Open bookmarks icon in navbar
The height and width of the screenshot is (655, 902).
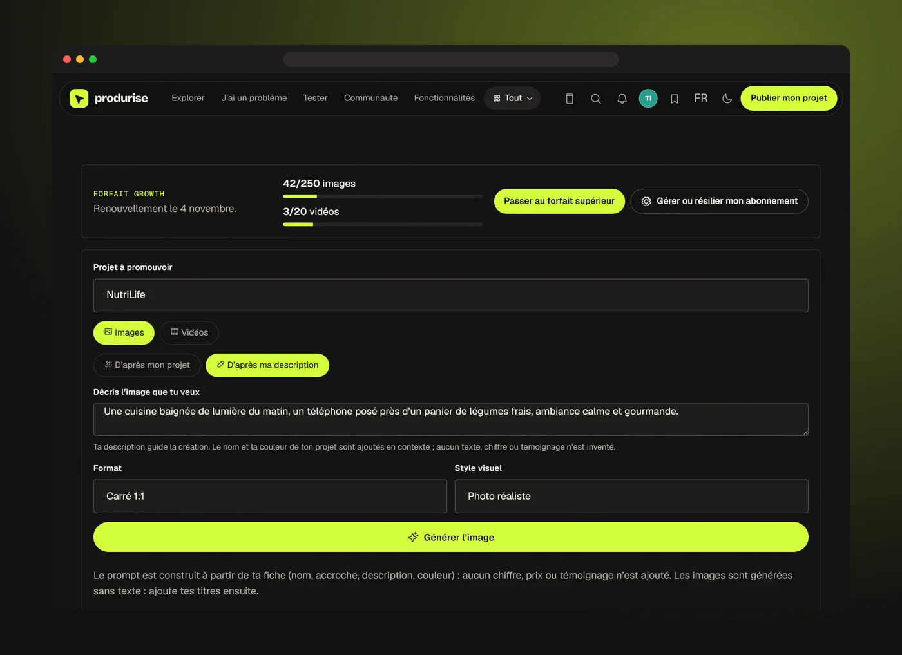click(675, 99)
